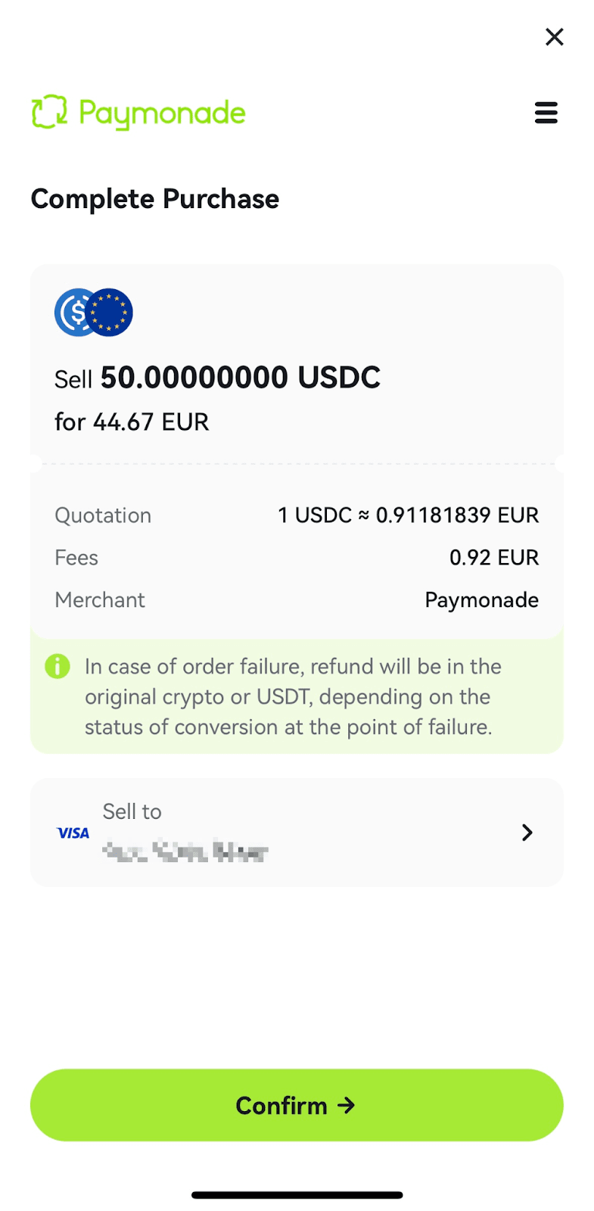The width and height of the screenshot is (594, 1211).
Task: Click the Quotation rate value
Action: click(408, 515)
